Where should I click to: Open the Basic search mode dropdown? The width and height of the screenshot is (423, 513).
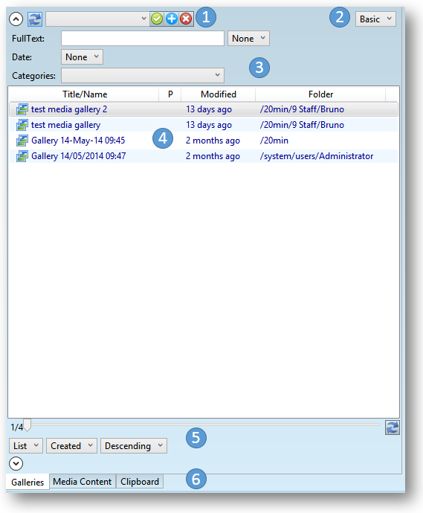[375, 19]
